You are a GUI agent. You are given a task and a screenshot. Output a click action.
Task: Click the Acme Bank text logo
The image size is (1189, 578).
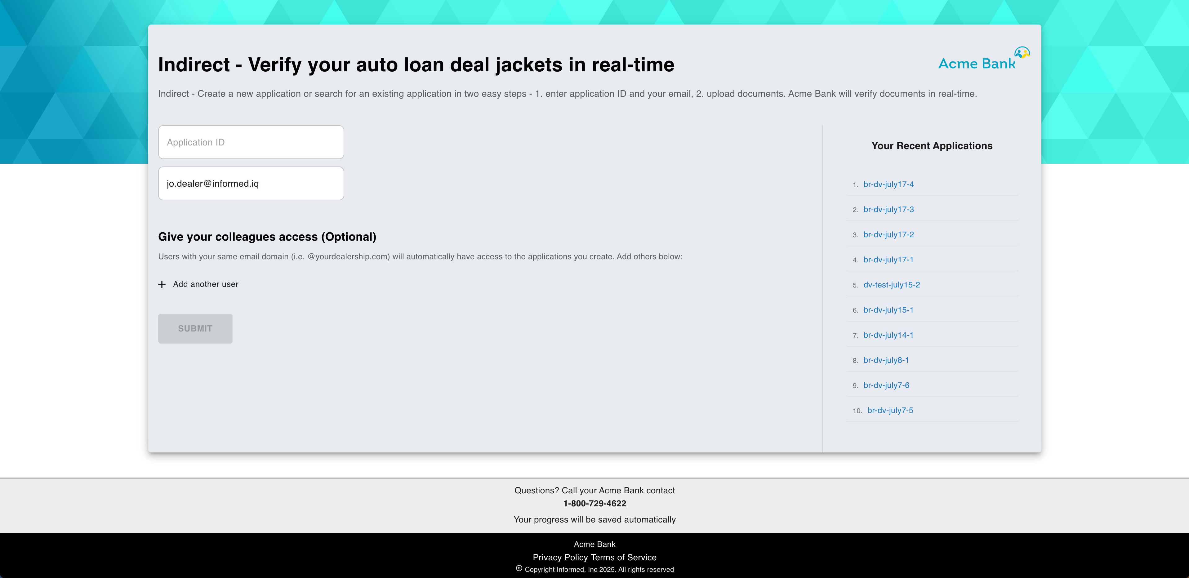(976, 64)
